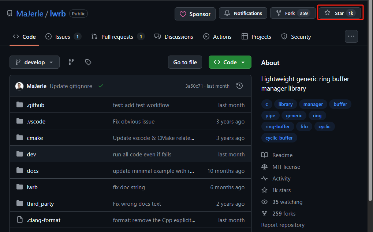373x232 pixels.
Task: Open commit 'fix doc string'
Action: point(129,187)
